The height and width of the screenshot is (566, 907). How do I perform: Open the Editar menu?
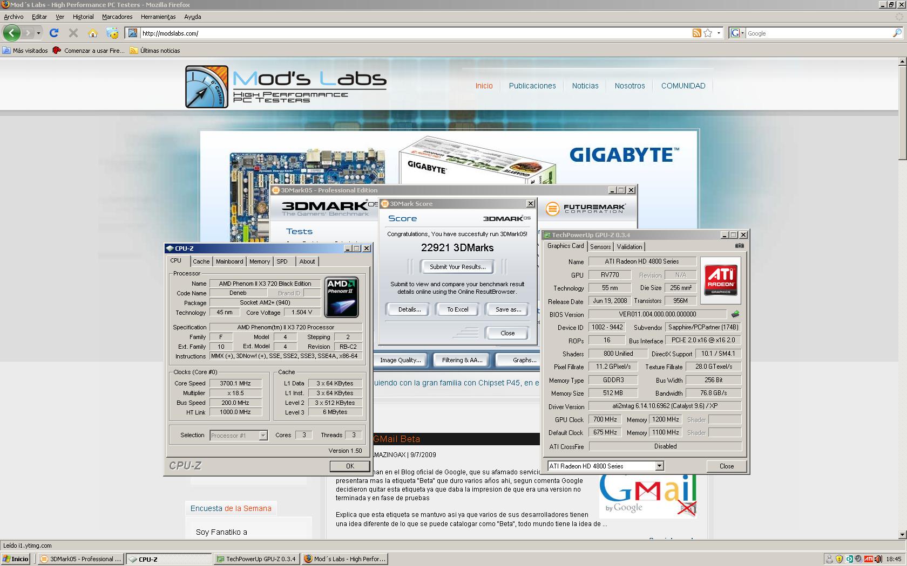pyautogui.click(x=39, y=17)
